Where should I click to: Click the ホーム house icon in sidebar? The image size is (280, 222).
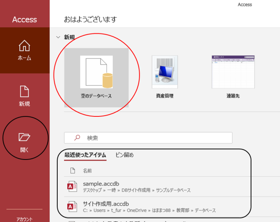(x=24, y=46)
